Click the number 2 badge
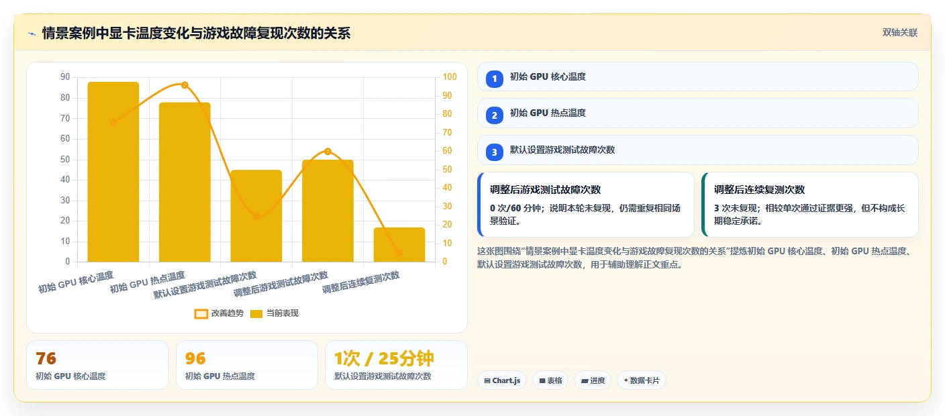This screenshot has height=416, width=945. (x=495, y=115)
